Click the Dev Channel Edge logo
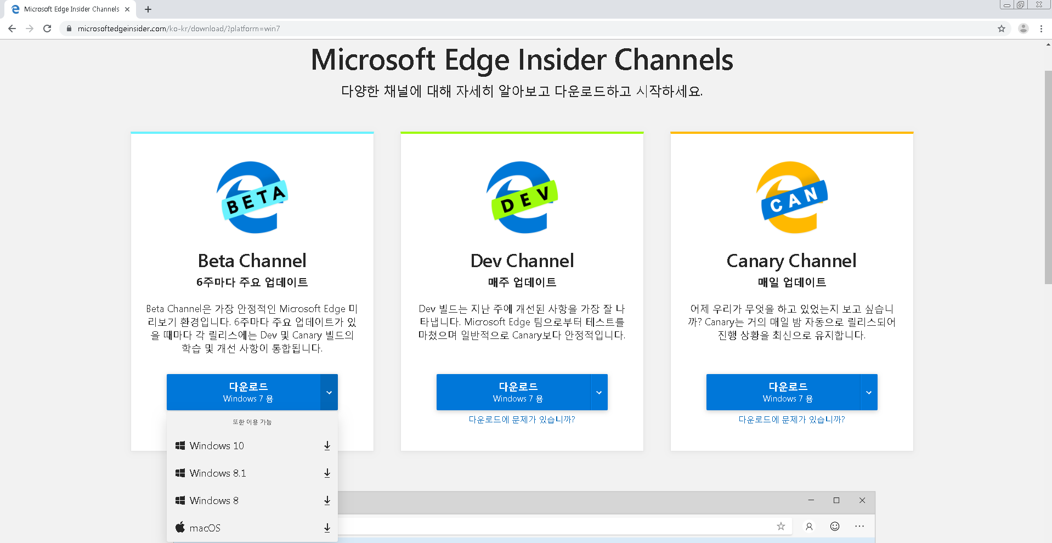The image size is (1052, 543). (x=522, y=197)
